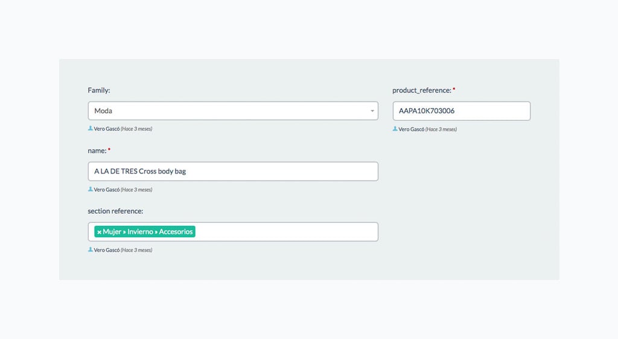Image resolution: width=618 pixels, height=339 pixels.
Task: Click user icon under name field
Action: click(91, 189)
